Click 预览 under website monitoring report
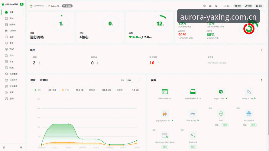Screen dimensions: 269x151 [245, 125]
